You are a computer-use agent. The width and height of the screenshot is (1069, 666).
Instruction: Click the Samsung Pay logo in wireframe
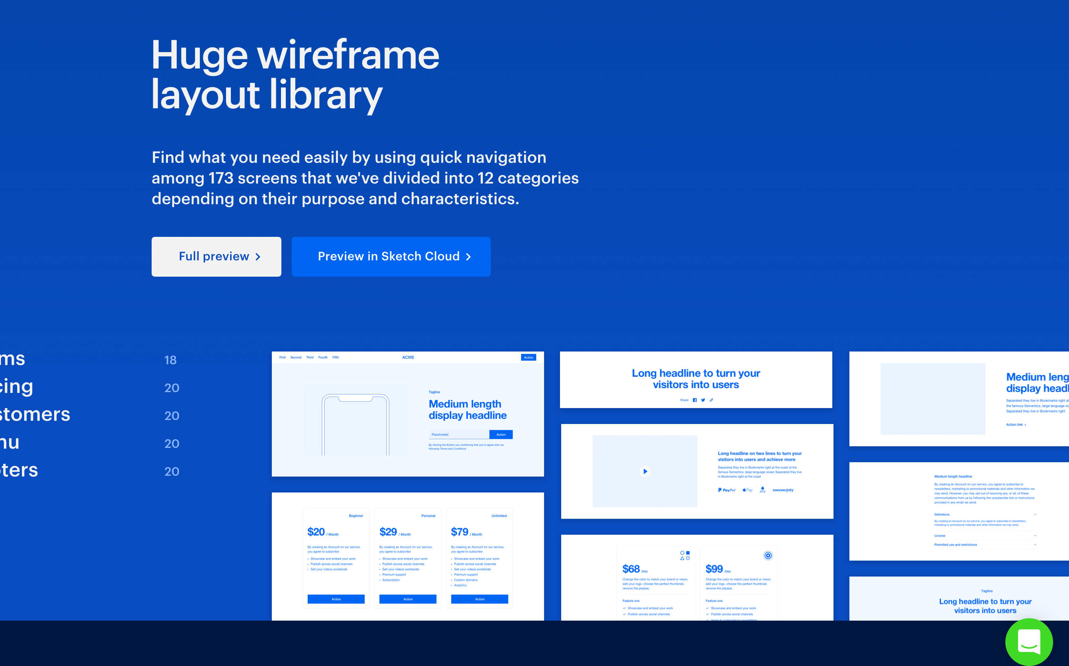point(783,490)
